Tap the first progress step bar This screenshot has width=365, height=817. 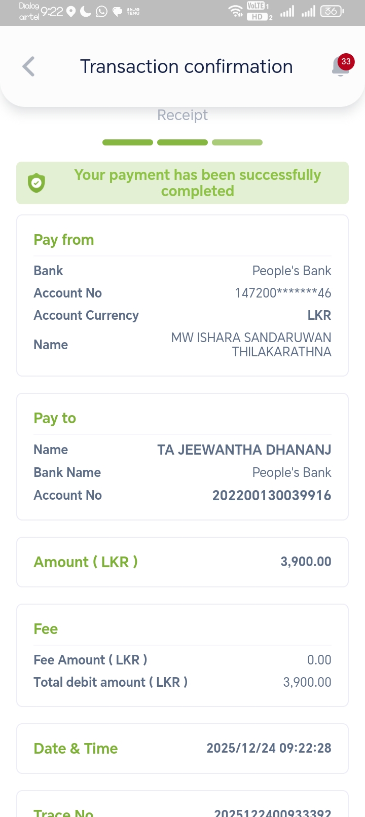(128, 142)
